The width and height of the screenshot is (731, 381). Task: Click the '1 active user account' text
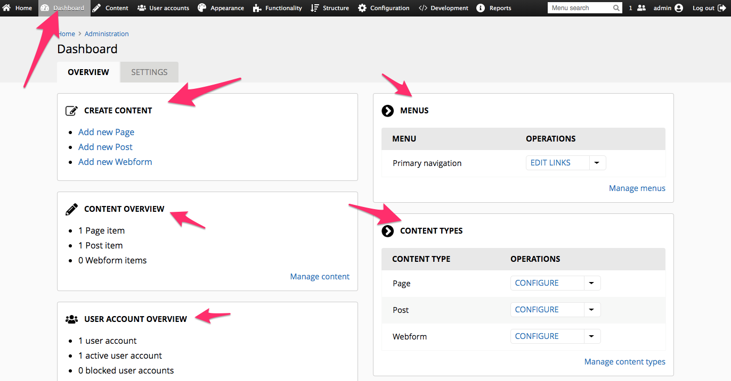pos(120,355)
